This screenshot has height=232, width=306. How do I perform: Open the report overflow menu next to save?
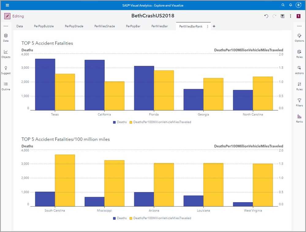290,16
